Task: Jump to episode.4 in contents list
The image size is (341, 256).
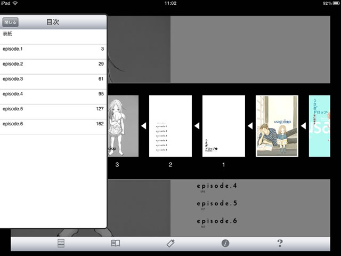Action: (53, 97)
